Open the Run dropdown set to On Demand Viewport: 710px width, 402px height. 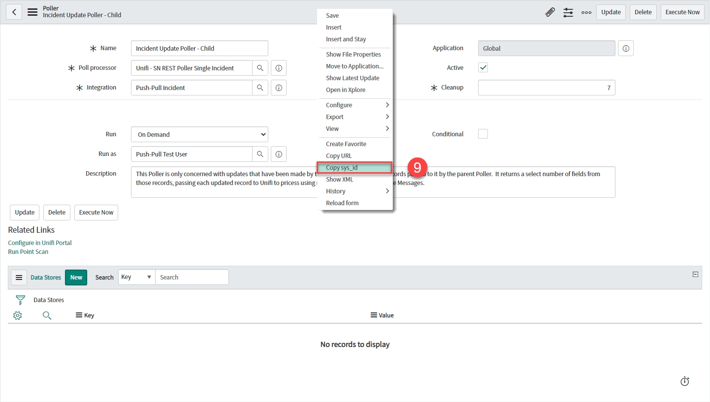(199, 134)
